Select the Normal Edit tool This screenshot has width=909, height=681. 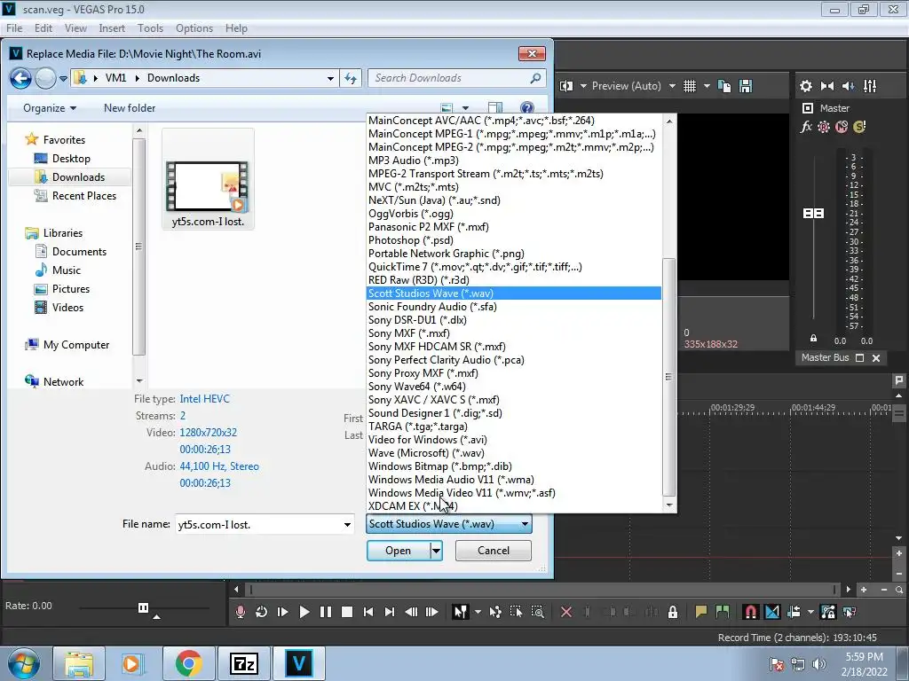461,612
